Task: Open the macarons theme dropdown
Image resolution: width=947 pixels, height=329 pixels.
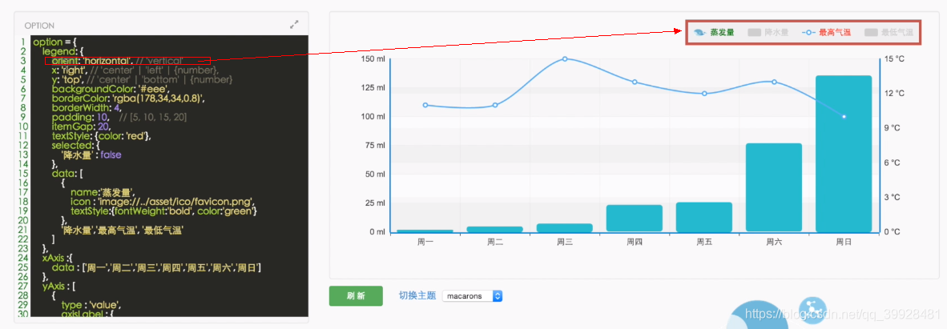Action: coord(472,296)
